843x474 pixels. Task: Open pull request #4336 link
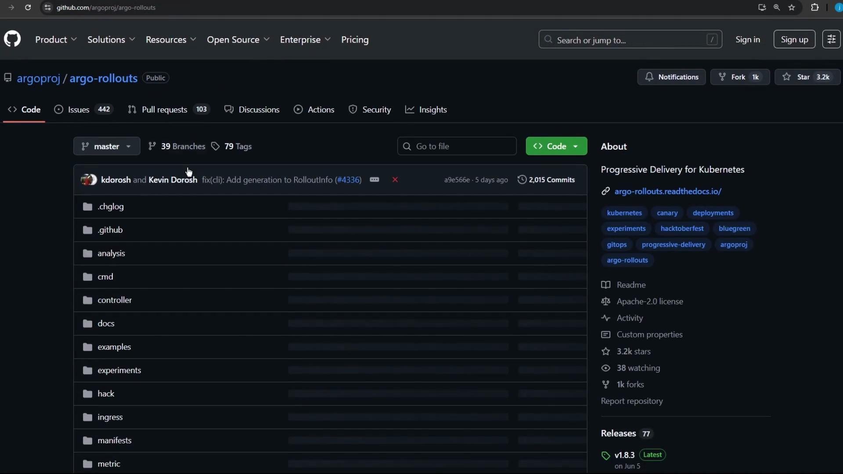pos(348,180)
